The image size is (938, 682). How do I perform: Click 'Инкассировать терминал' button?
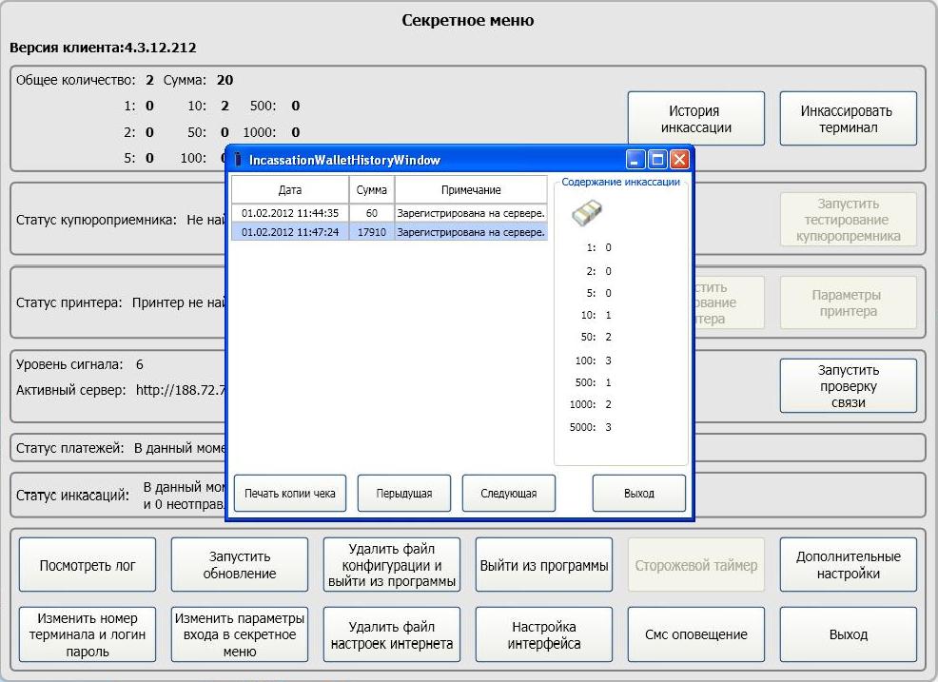click(x=849, y=119)
